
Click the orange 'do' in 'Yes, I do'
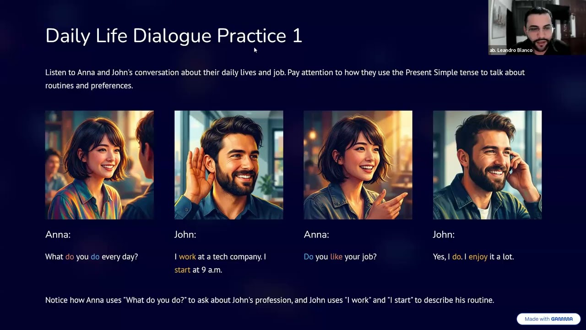tap(456, 257)
